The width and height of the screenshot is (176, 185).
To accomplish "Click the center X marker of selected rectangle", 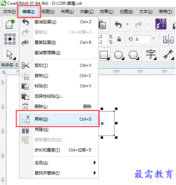I will pyautogui.click(x=102, y=124).
